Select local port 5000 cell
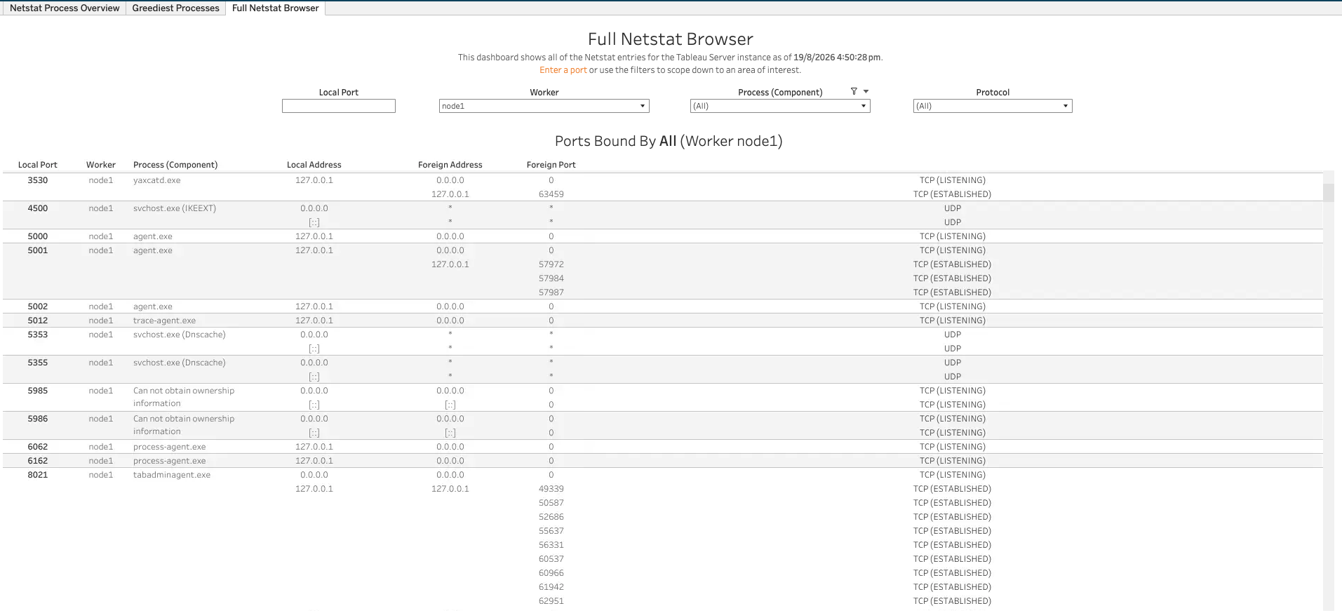The width and height of the screenshot is (1342, 613). pos(38,236)
